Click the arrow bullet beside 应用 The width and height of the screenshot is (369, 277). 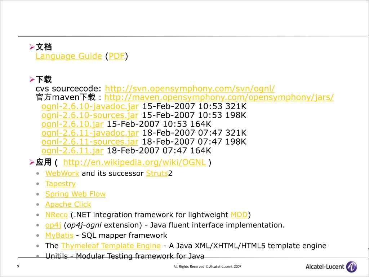(x=32, y=162)
